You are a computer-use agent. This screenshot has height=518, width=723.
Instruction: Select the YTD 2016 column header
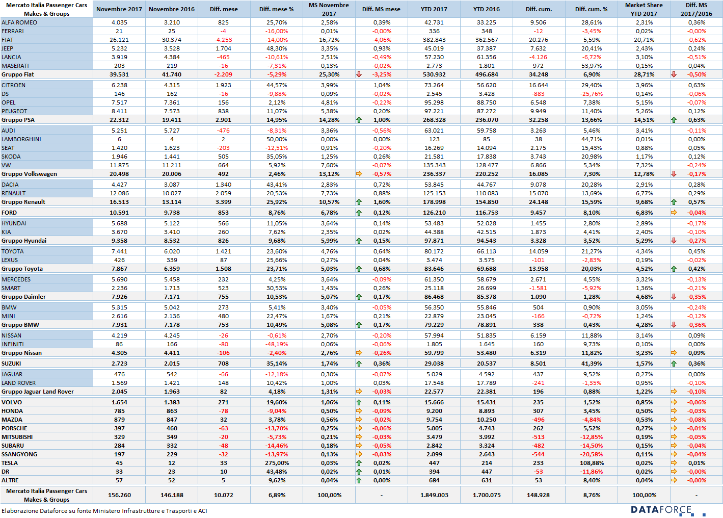(x=487, y=9)
